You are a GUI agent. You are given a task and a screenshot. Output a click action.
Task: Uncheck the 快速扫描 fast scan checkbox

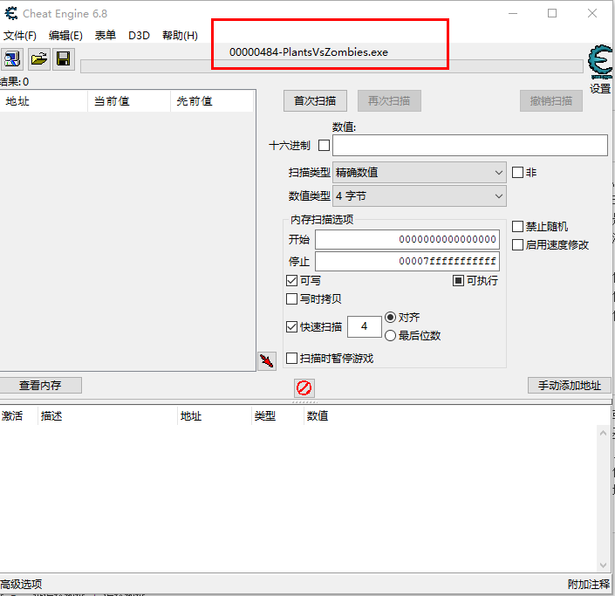291,326
